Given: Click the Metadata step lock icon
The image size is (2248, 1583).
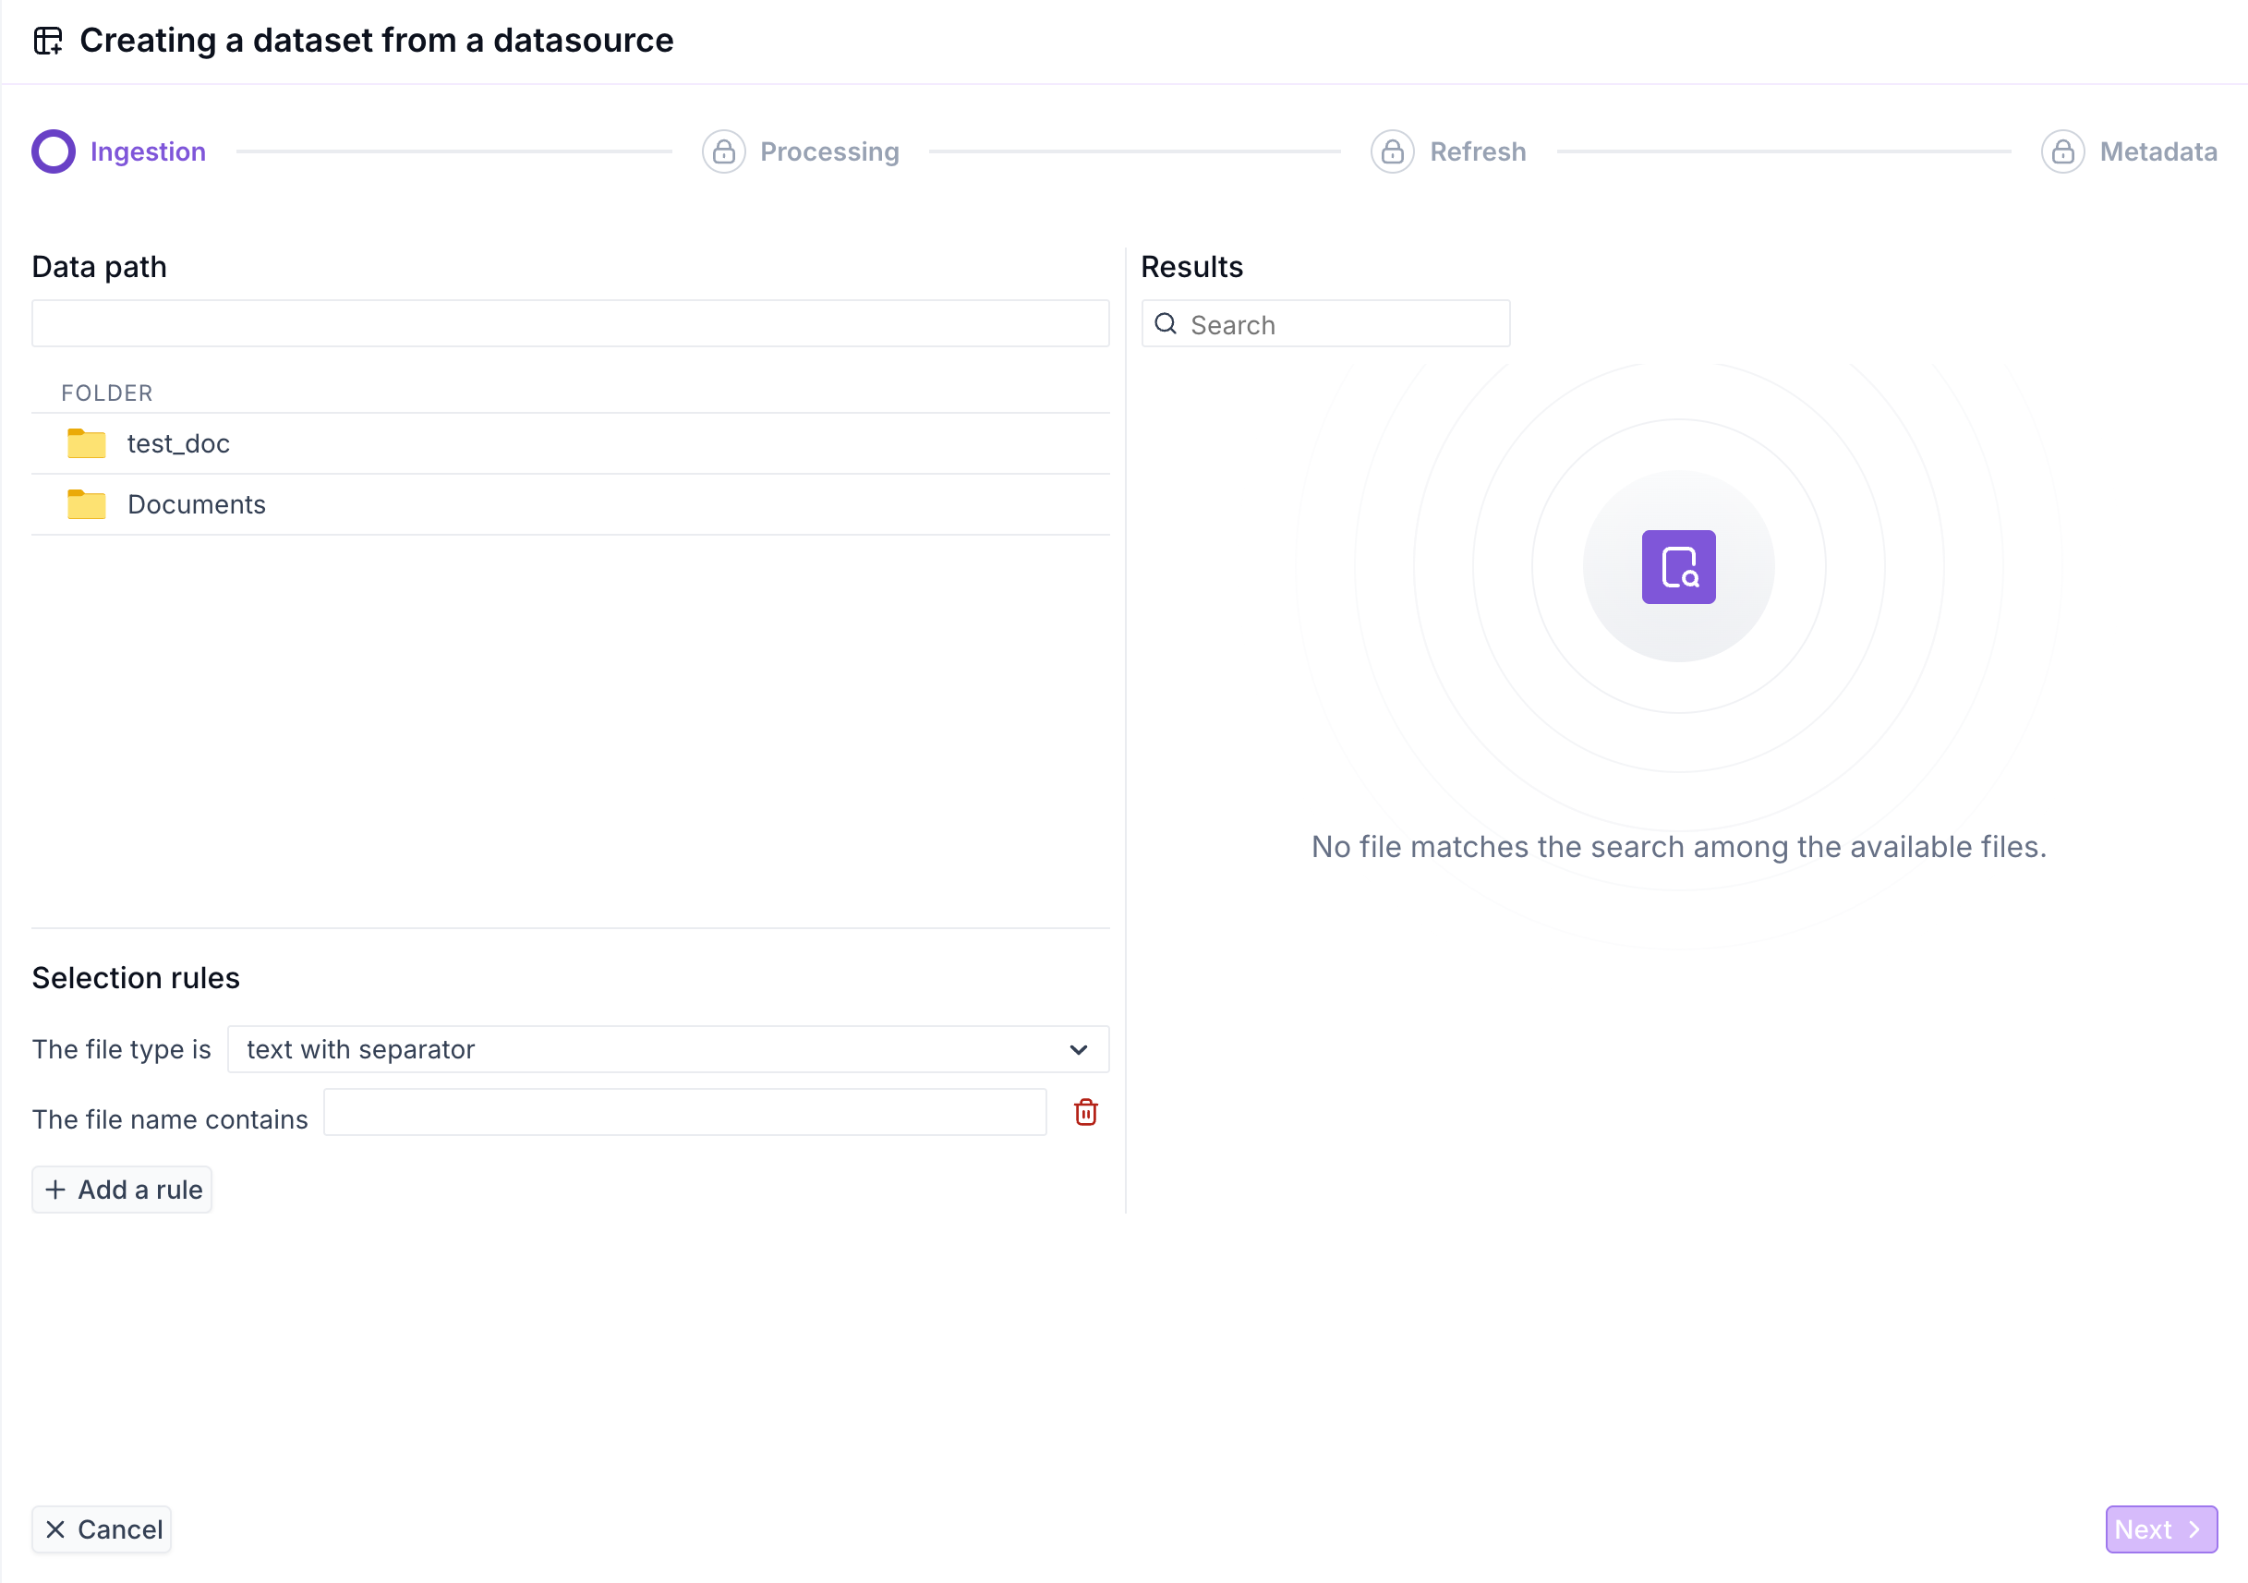Looking at the screenshot, I should (2063, 151).
